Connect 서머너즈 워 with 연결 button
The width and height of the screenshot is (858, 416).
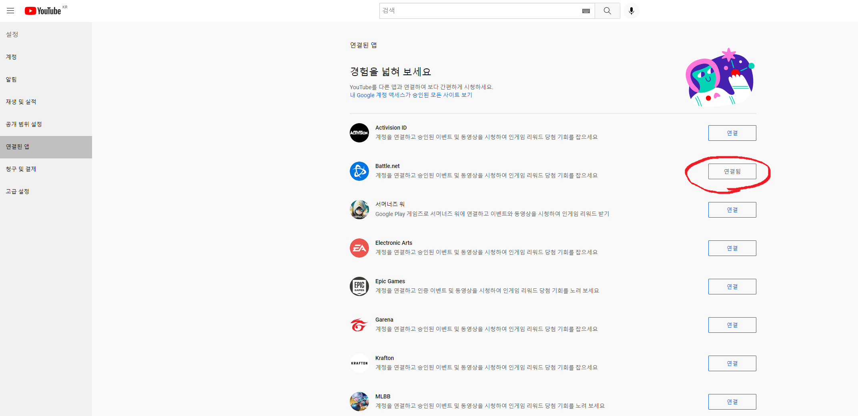click(732, 210)
